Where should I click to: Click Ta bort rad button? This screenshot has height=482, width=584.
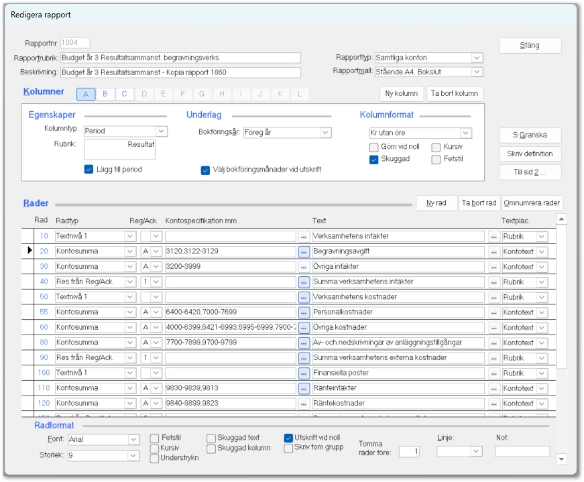479,203
